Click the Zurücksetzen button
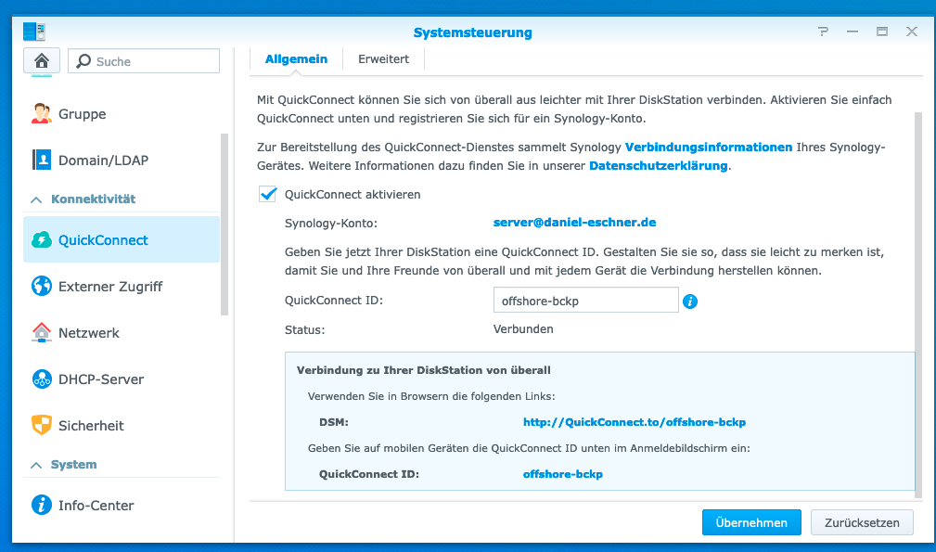The width and height of the screenshot is (936, 552). (x=862, y=522)
